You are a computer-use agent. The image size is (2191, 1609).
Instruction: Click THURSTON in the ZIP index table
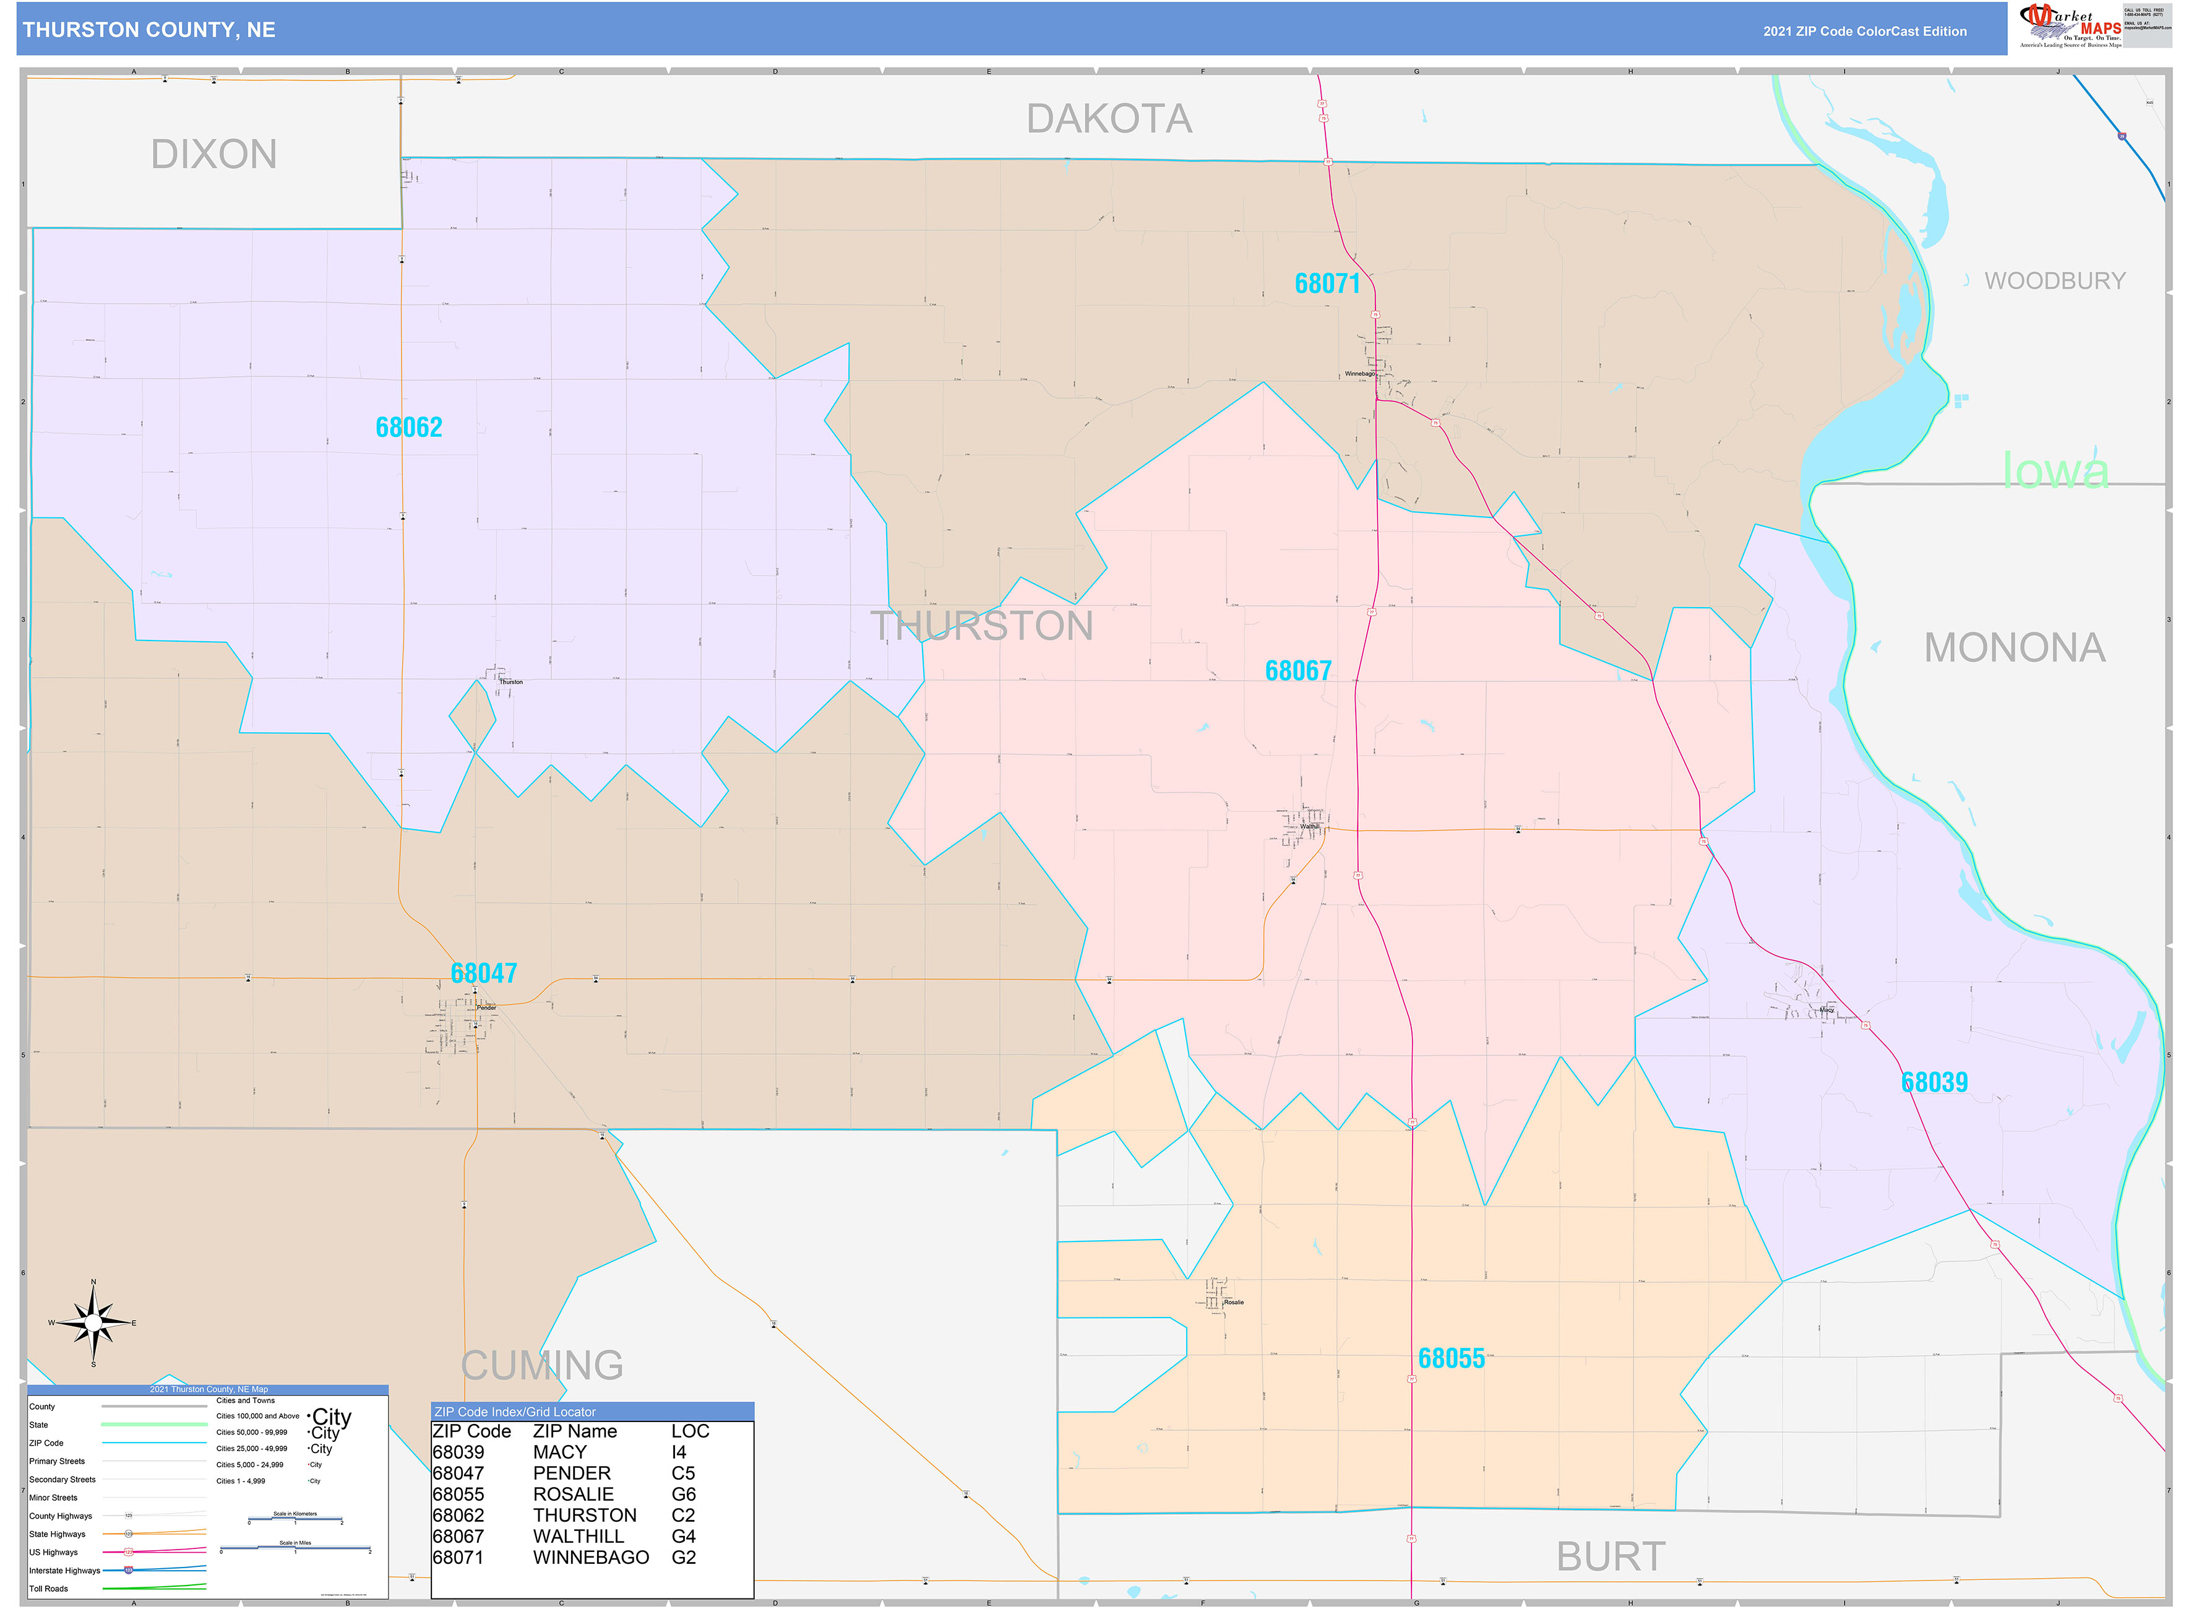tap(584, 1516)
